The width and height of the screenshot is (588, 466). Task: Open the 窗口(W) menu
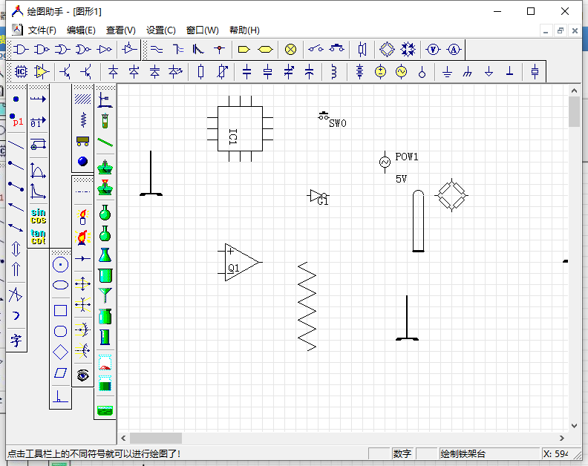click(203, 30)
